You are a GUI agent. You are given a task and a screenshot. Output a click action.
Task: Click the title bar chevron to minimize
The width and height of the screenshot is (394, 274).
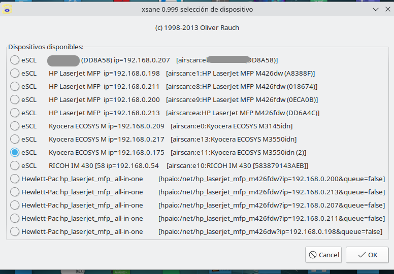click(375, 10)
